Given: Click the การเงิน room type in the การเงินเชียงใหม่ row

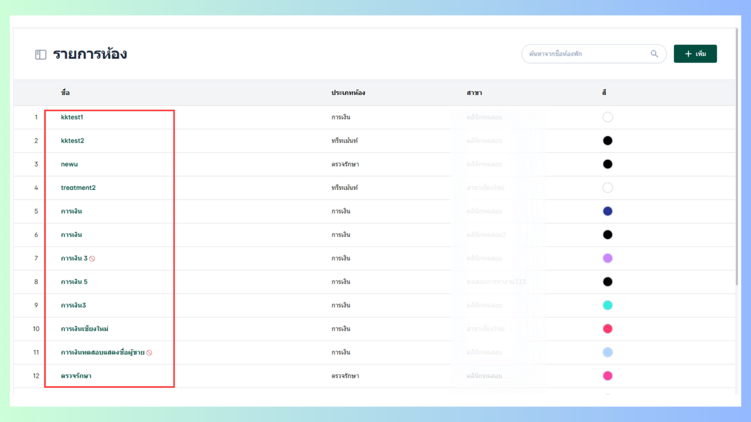Looking at the screenshot, I should 341,329.
